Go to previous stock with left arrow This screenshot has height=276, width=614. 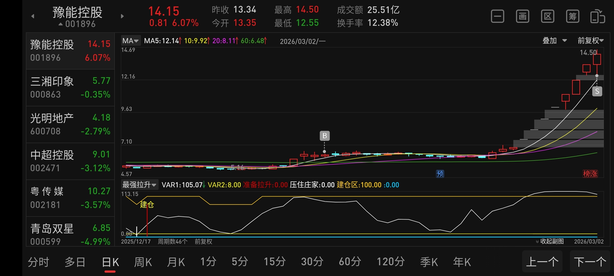33,16
